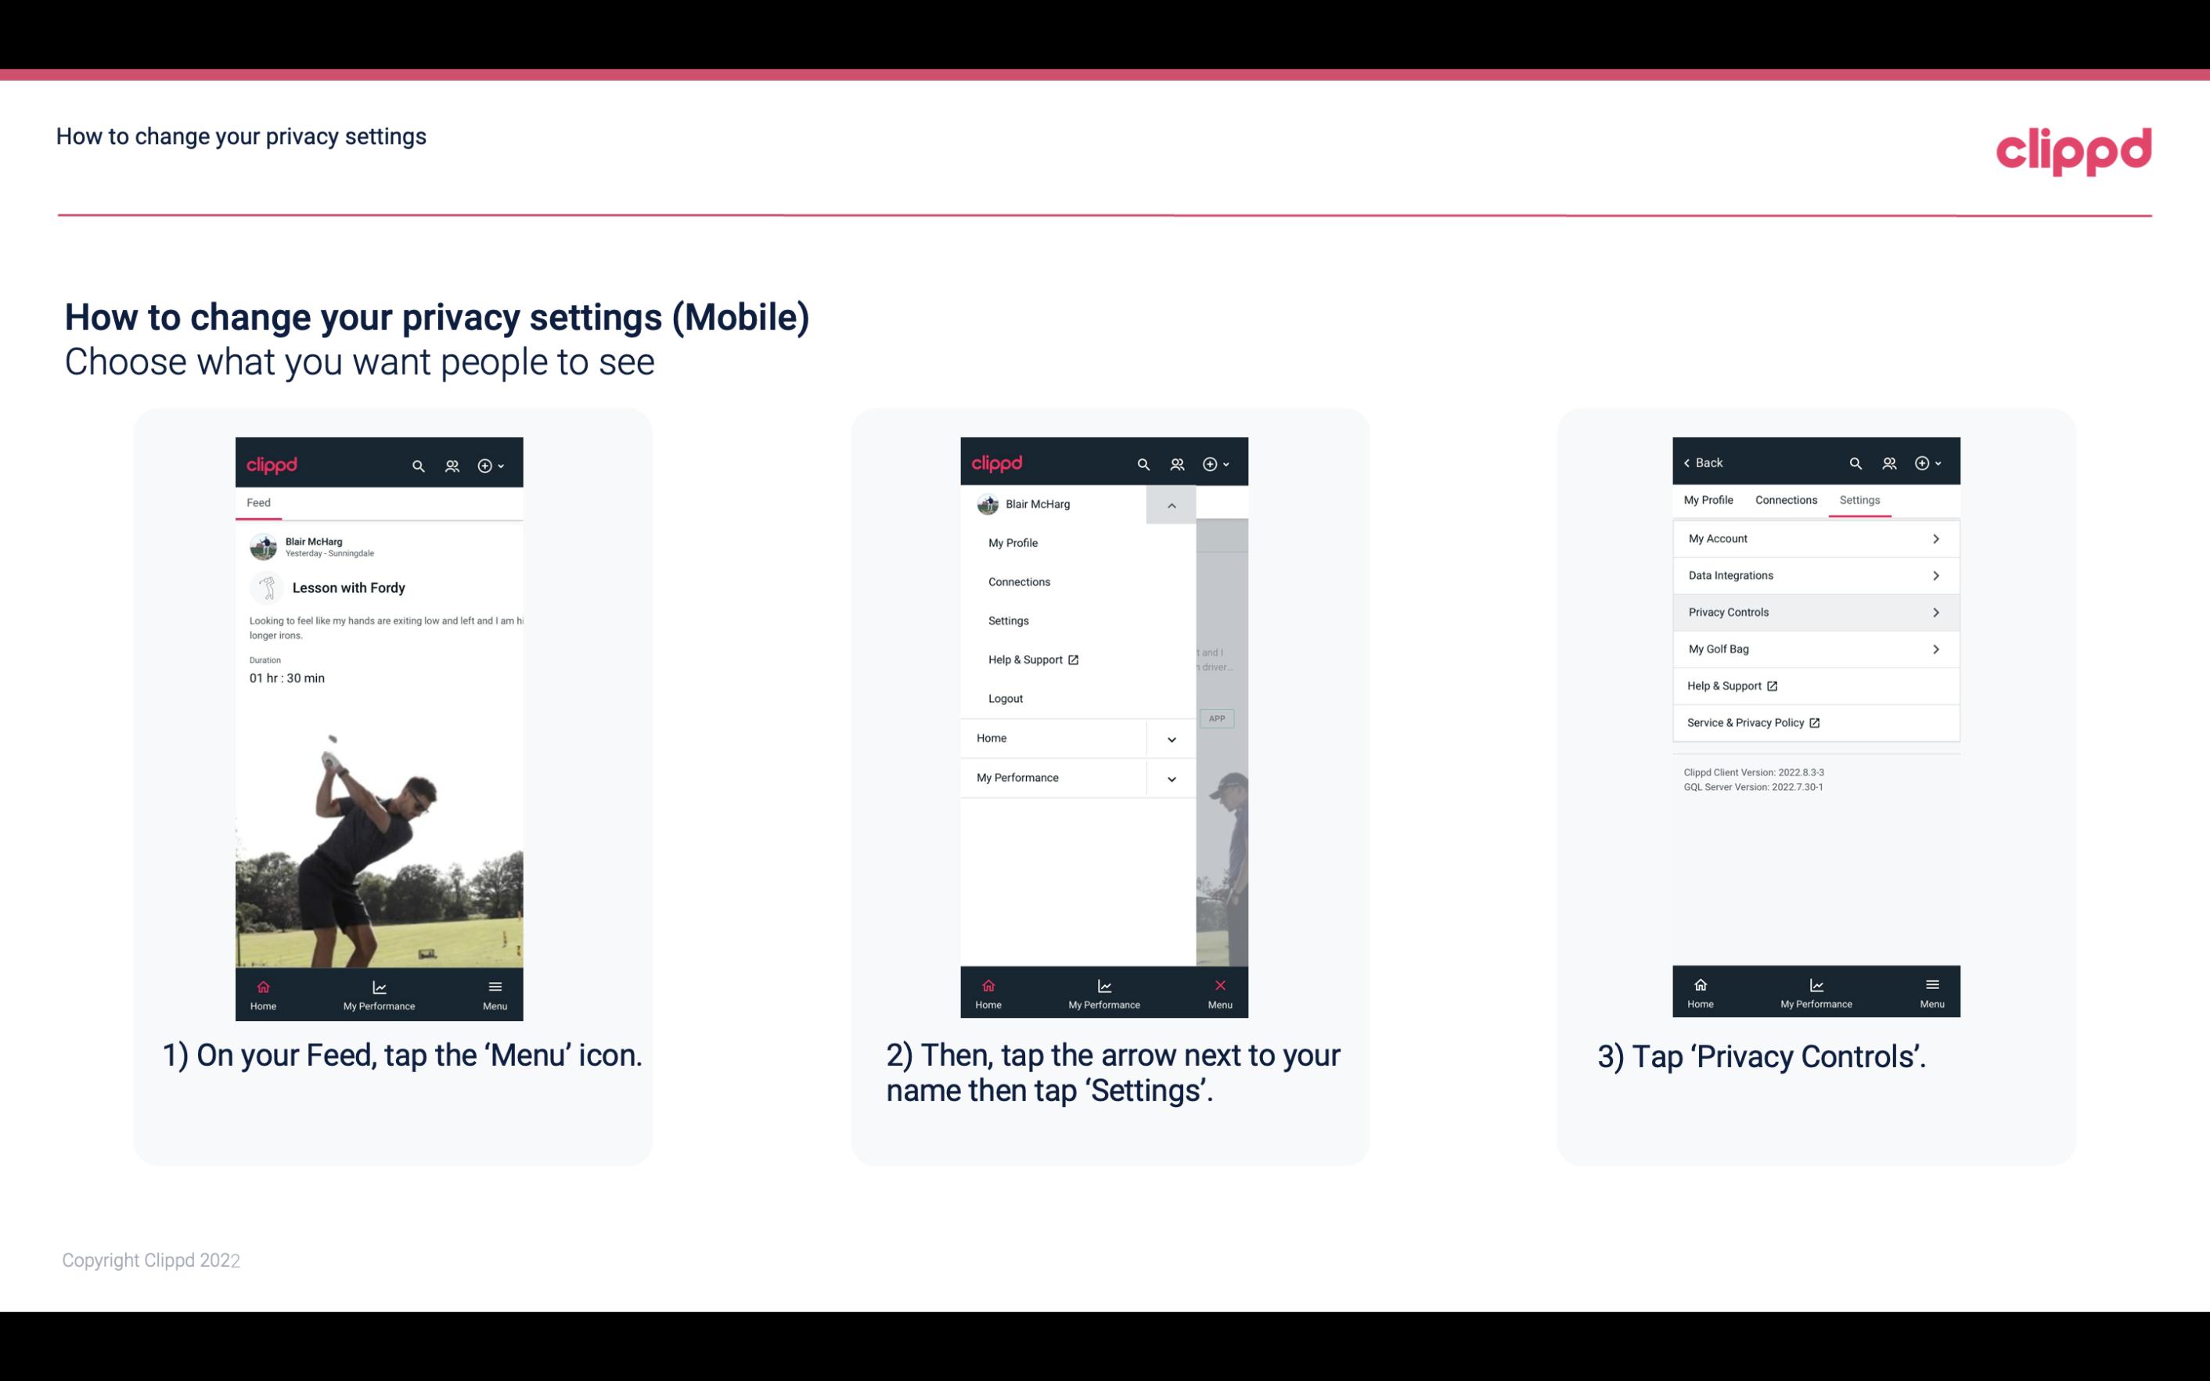Select the Settings tab in profile view
Screen dimensions: 2210x1381
tap(1859, 499)
